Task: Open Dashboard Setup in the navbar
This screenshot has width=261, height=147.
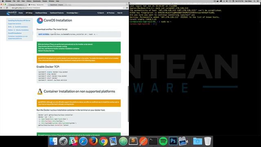Action: pos(41,13)
